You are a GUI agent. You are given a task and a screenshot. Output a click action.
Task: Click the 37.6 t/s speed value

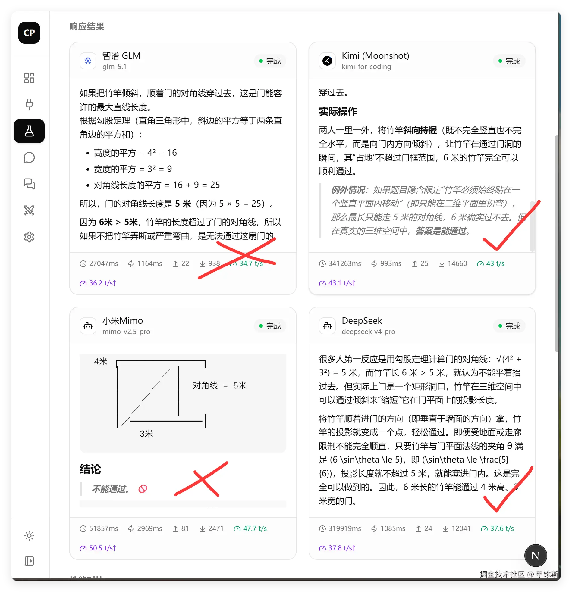tap(502, 528)
